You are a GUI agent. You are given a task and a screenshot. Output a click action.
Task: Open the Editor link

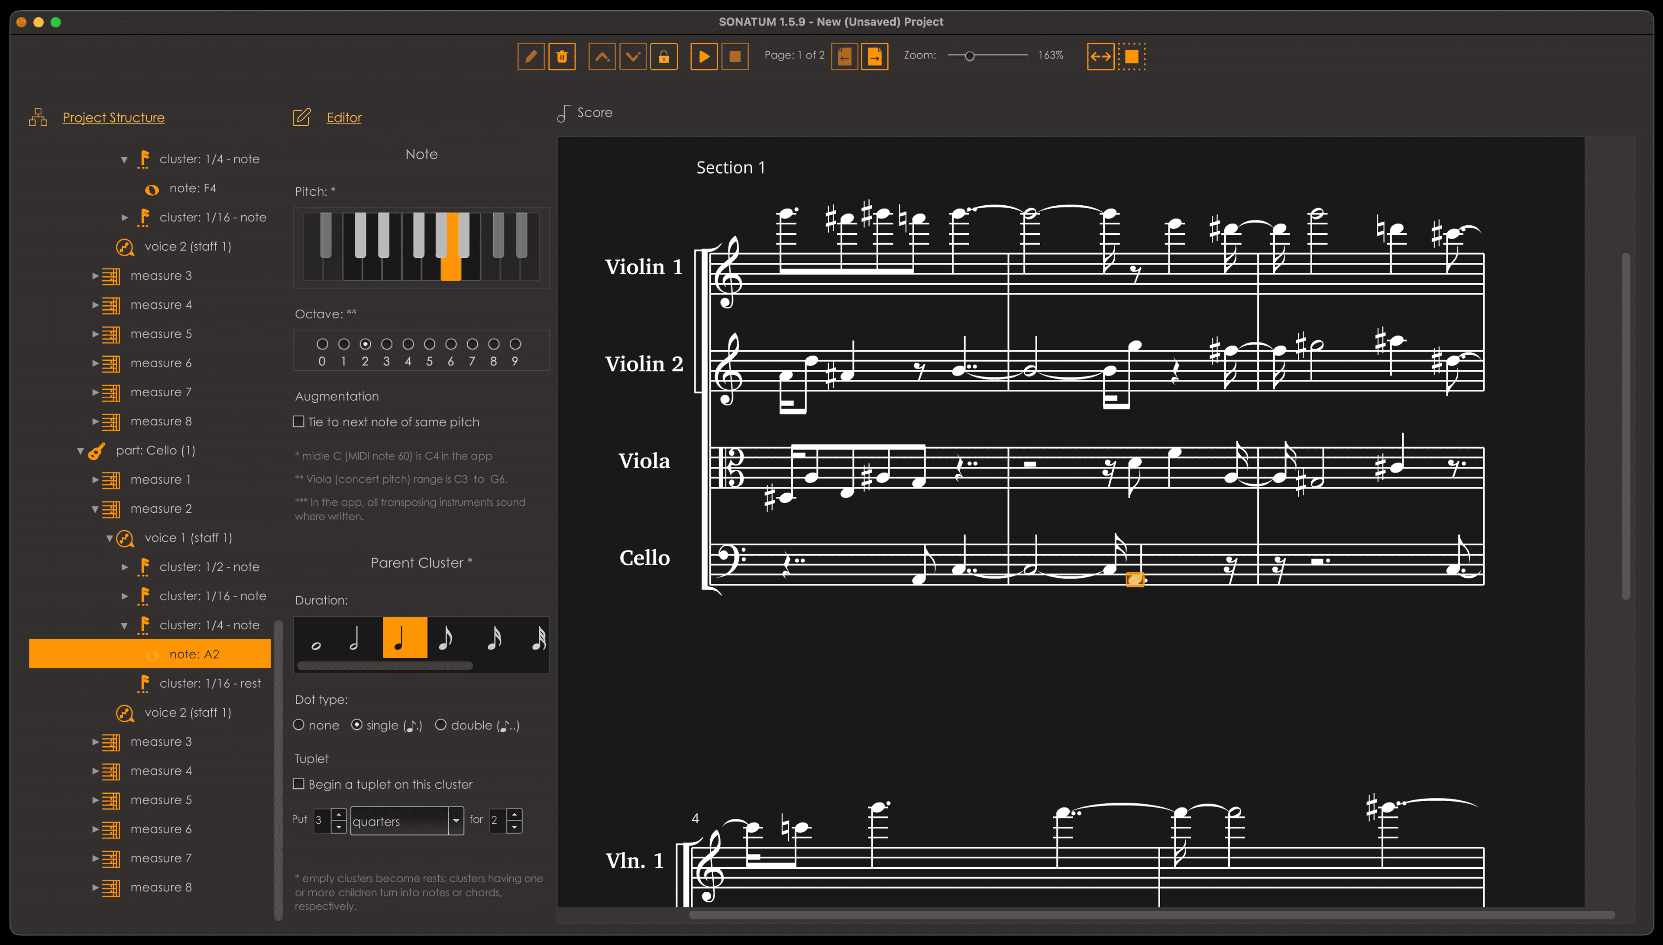point(344,117)
